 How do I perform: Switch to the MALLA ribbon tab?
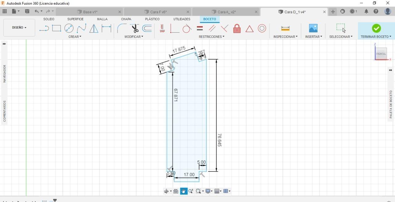102,19
